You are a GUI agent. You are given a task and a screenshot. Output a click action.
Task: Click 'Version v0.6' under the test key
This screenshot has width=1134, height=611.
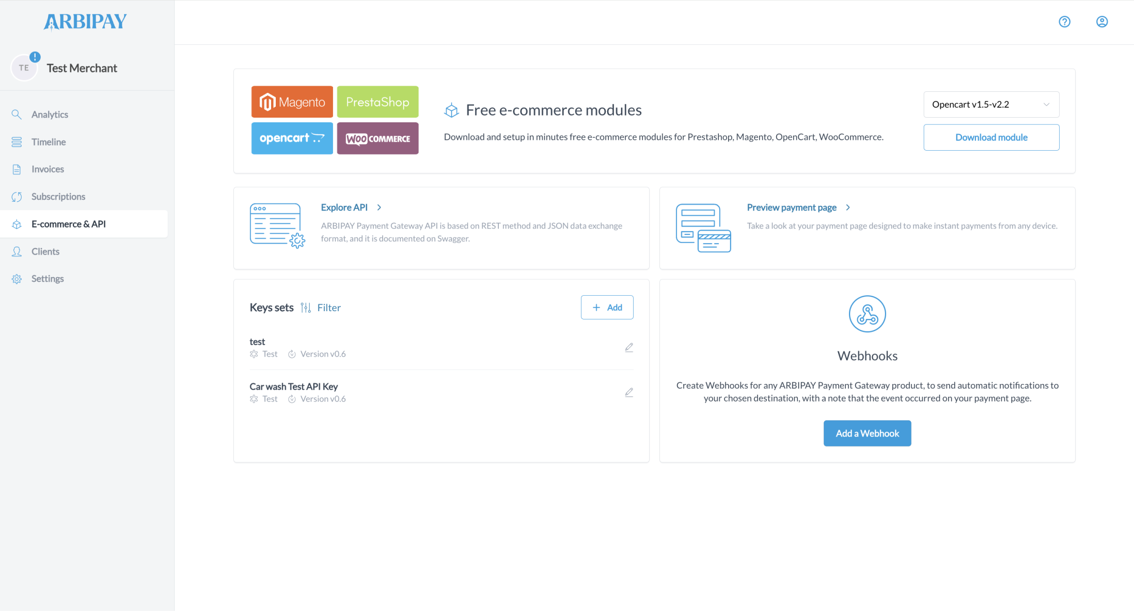(x=323, y=354)
